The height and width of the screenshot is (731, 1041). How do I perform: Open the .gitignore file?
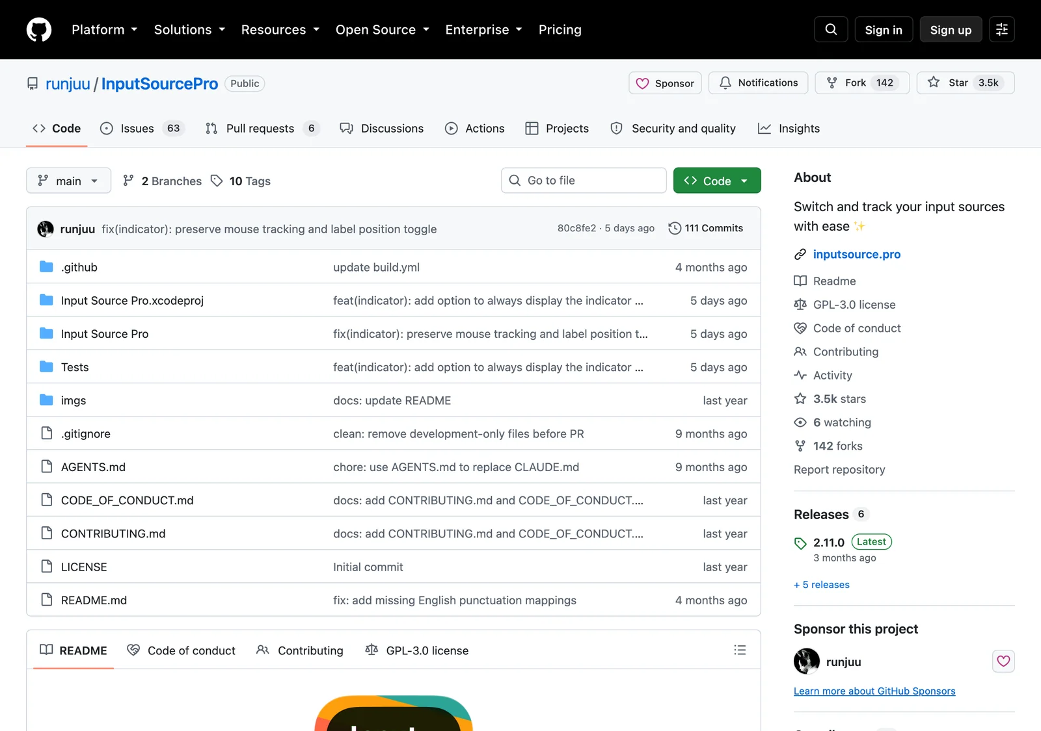click(86, 433)
